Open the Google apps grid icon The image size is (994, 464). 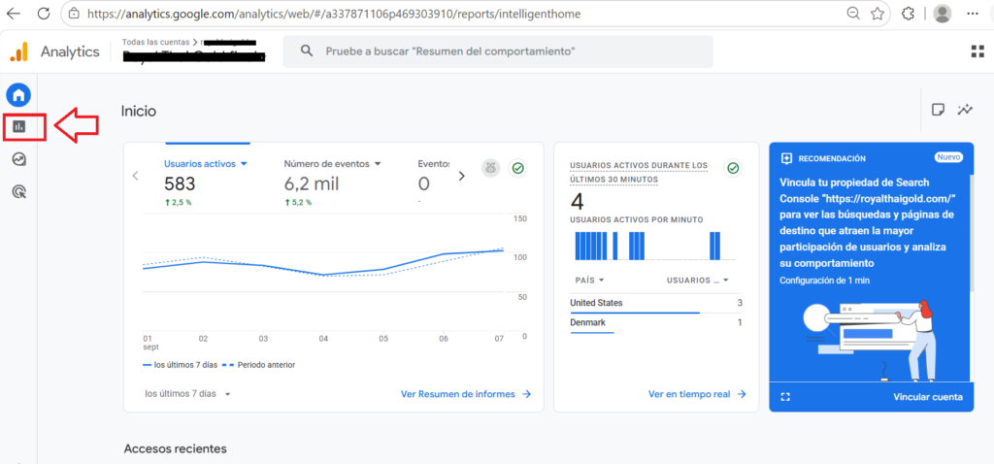(x=977, y=51)
